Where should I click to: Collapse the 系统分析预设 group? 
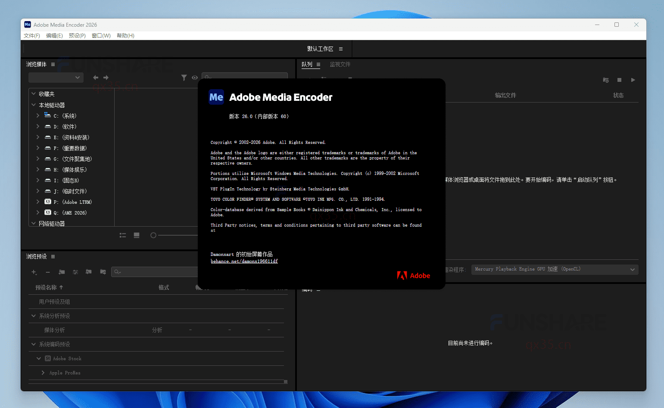pyautogui.click(x=34, y=316)
